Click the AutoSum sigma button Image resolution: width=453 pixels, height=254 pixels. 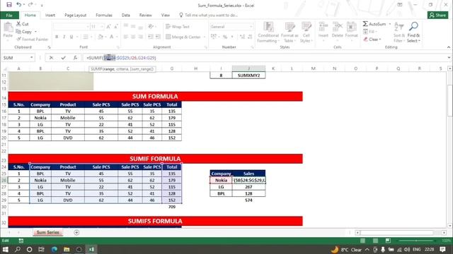374,24
